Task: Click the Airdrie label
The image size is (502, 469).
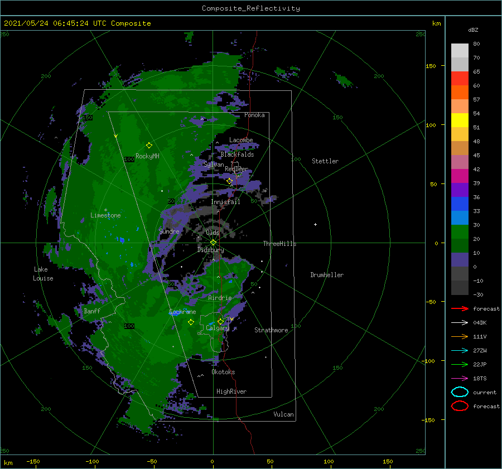Action: click(220, 298)
